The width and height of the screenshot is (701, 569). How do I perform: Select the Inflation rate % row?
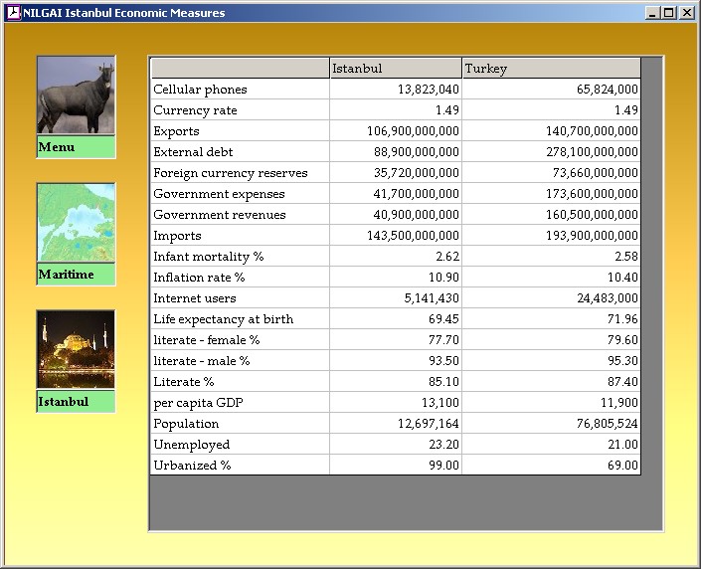[x=239, y=278]
